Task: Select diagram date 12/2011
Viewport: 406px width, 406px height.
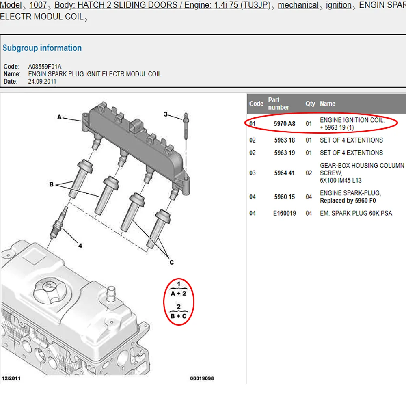Action: 11,378
